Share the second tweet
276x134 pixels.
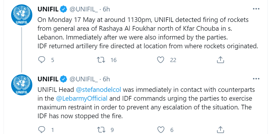[x=220, y=130]
